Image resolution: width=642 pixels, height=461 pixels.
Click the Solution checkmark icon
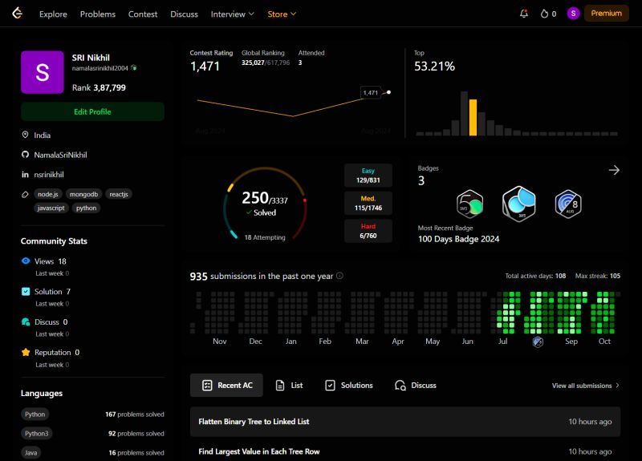click(26, 291)
